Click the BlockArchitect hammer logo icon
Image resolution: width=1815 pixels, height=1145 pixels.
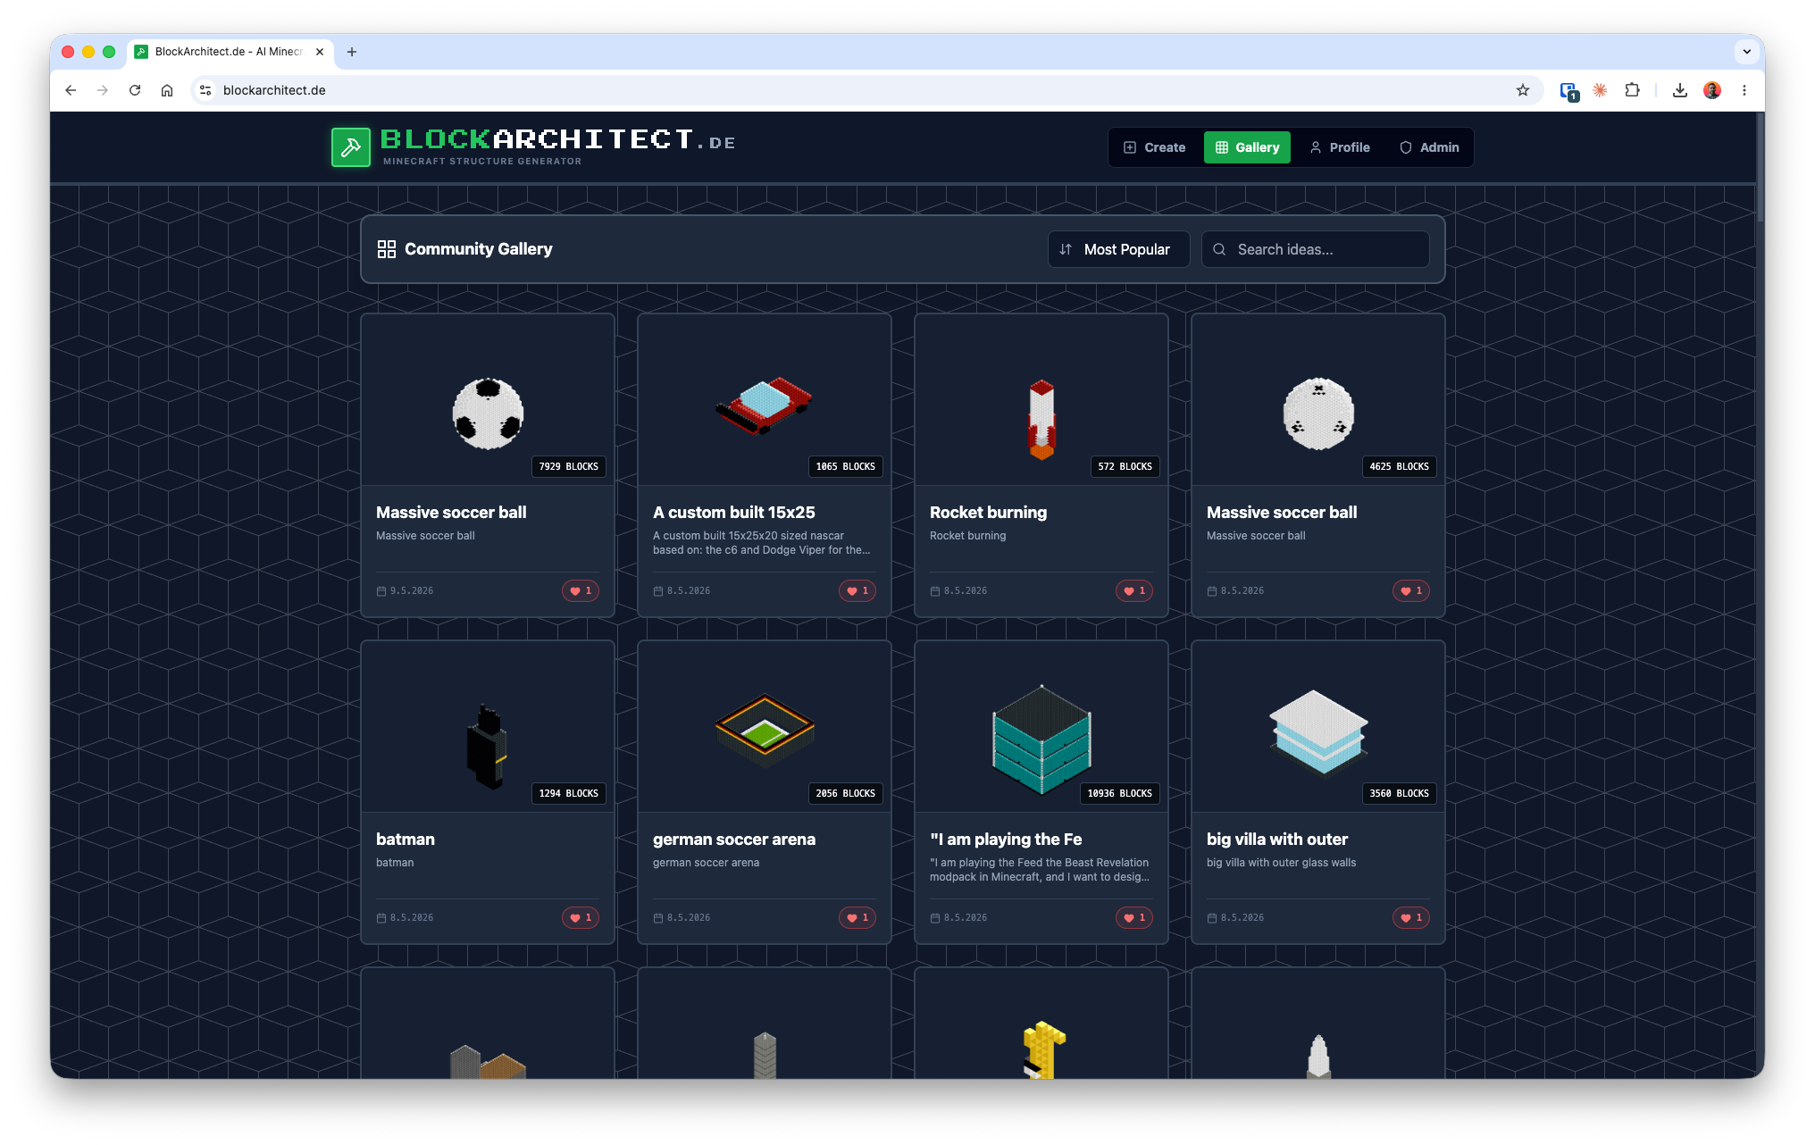pos(351,147)
